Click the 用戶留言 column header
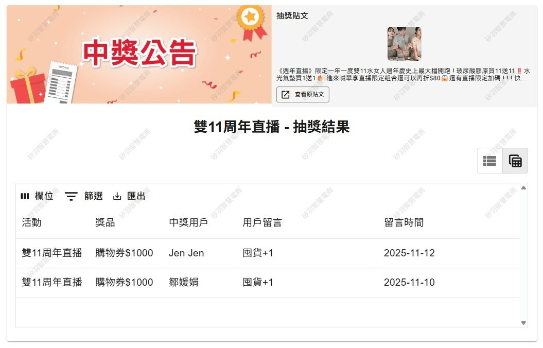 click(262, 222)
